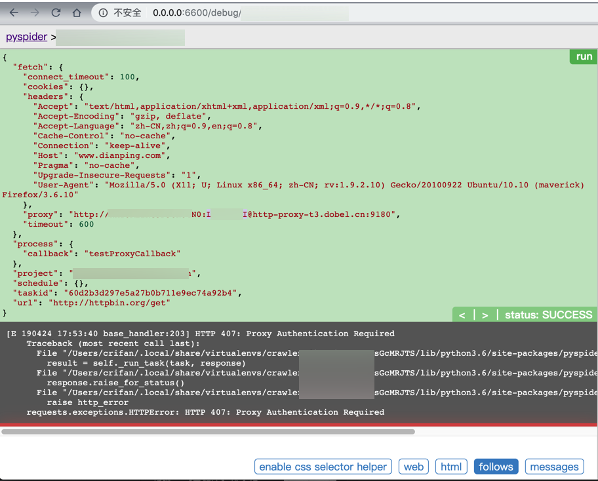Click the HTTP 407 error log header line
This screenshot has width=598, height=481.
[201, 334]
